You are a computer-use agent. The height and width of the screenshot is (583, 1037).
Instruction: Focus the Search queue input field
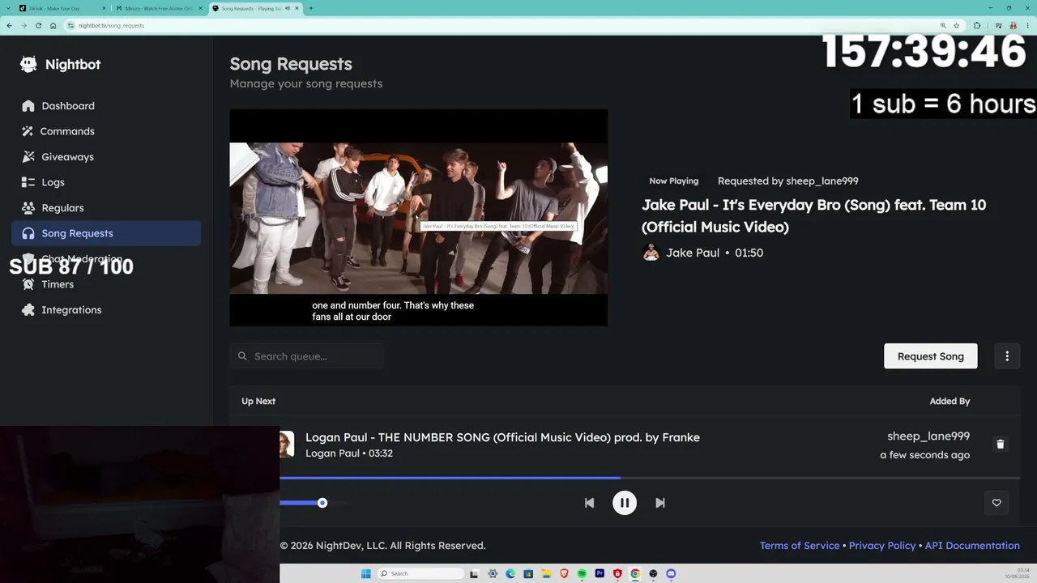307,356
